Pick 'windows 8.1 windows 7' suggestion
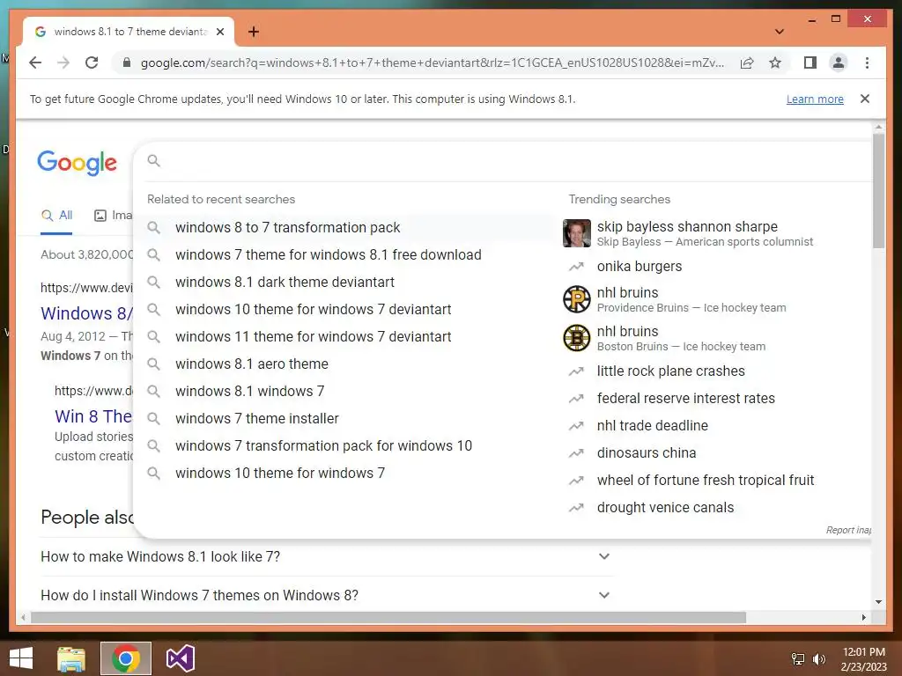 [x=249, y=392]
